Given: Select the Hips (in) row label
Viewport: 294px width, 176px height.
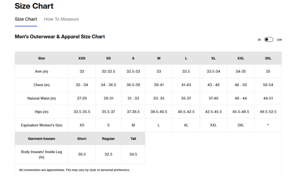Looking at the screenshot, I should pos(41,112).
